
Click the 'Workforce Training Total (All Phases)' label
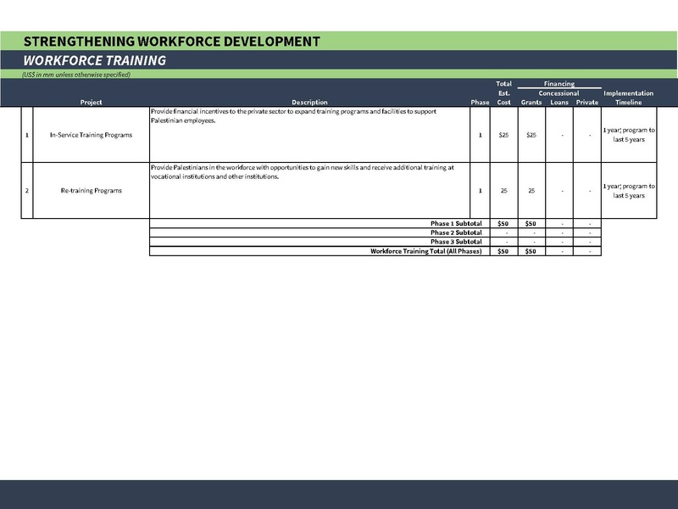pos(425,251)
